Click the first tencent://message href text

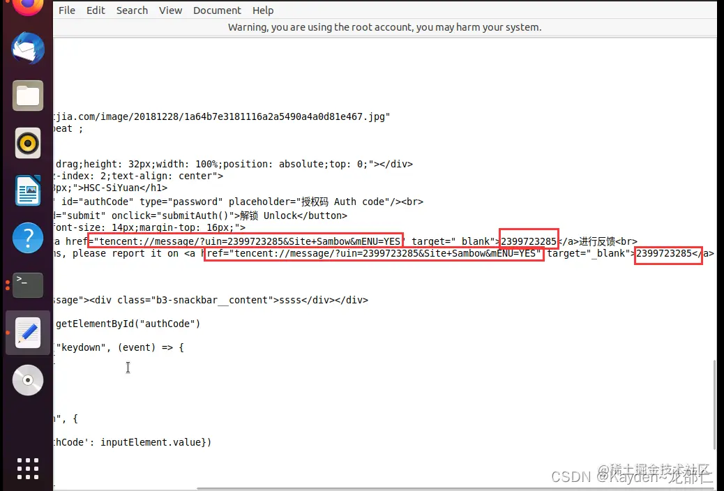pyautogui.click(x=246, y=241)
